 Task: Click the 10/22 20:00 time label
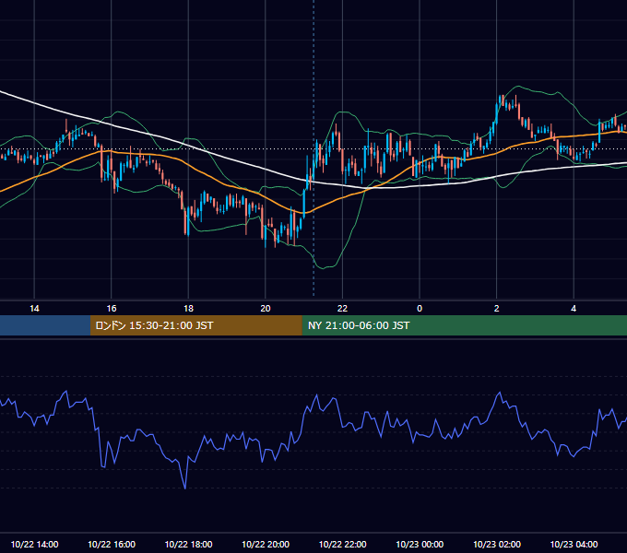pos(266,544)
